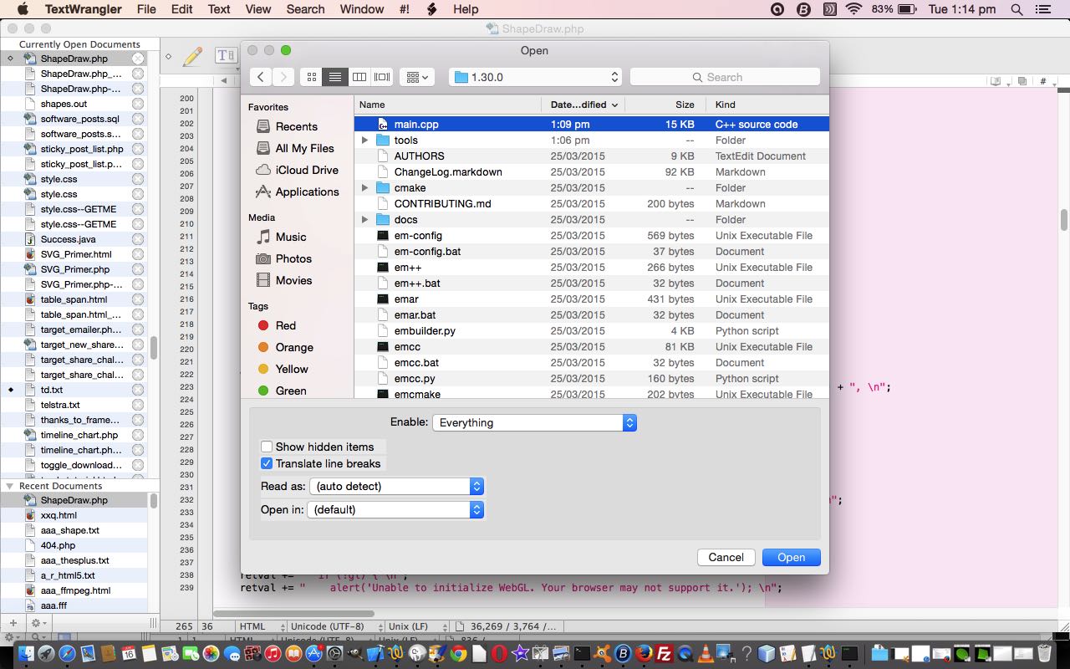The height and width of the screenshot is (669, 1070).
Task: Open the Read as auto detect dropdown
Action: coord(396,486)
